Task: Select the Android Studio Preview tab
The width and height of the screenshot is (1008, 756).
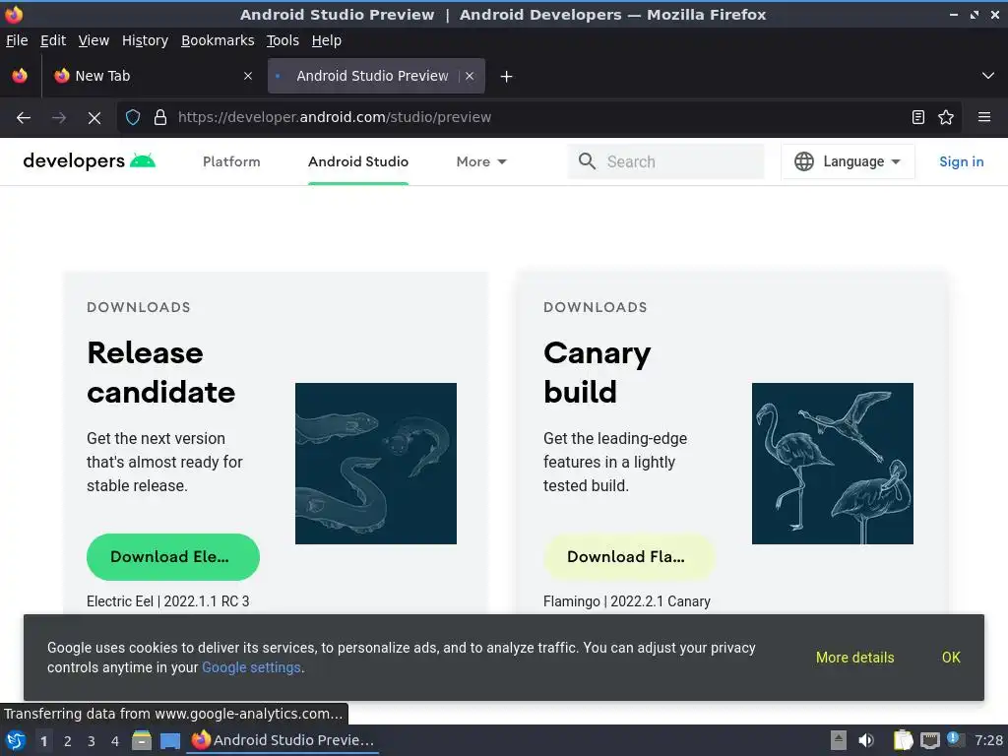Action: pyautogui.click(x=377, y=76)
